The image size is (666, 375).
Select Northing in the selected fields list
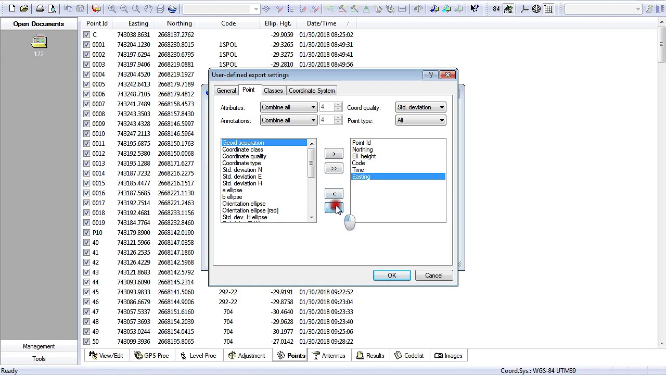[x=362, y=149]
